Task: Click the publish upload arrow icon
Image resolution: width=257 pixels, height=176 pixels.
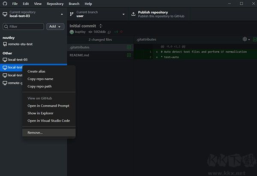Action: (x=133, y=14)
